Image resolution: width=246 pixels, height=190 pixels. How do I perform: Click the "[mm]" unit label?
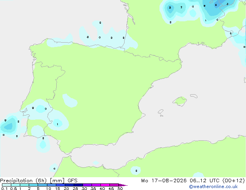coord(57,181)
